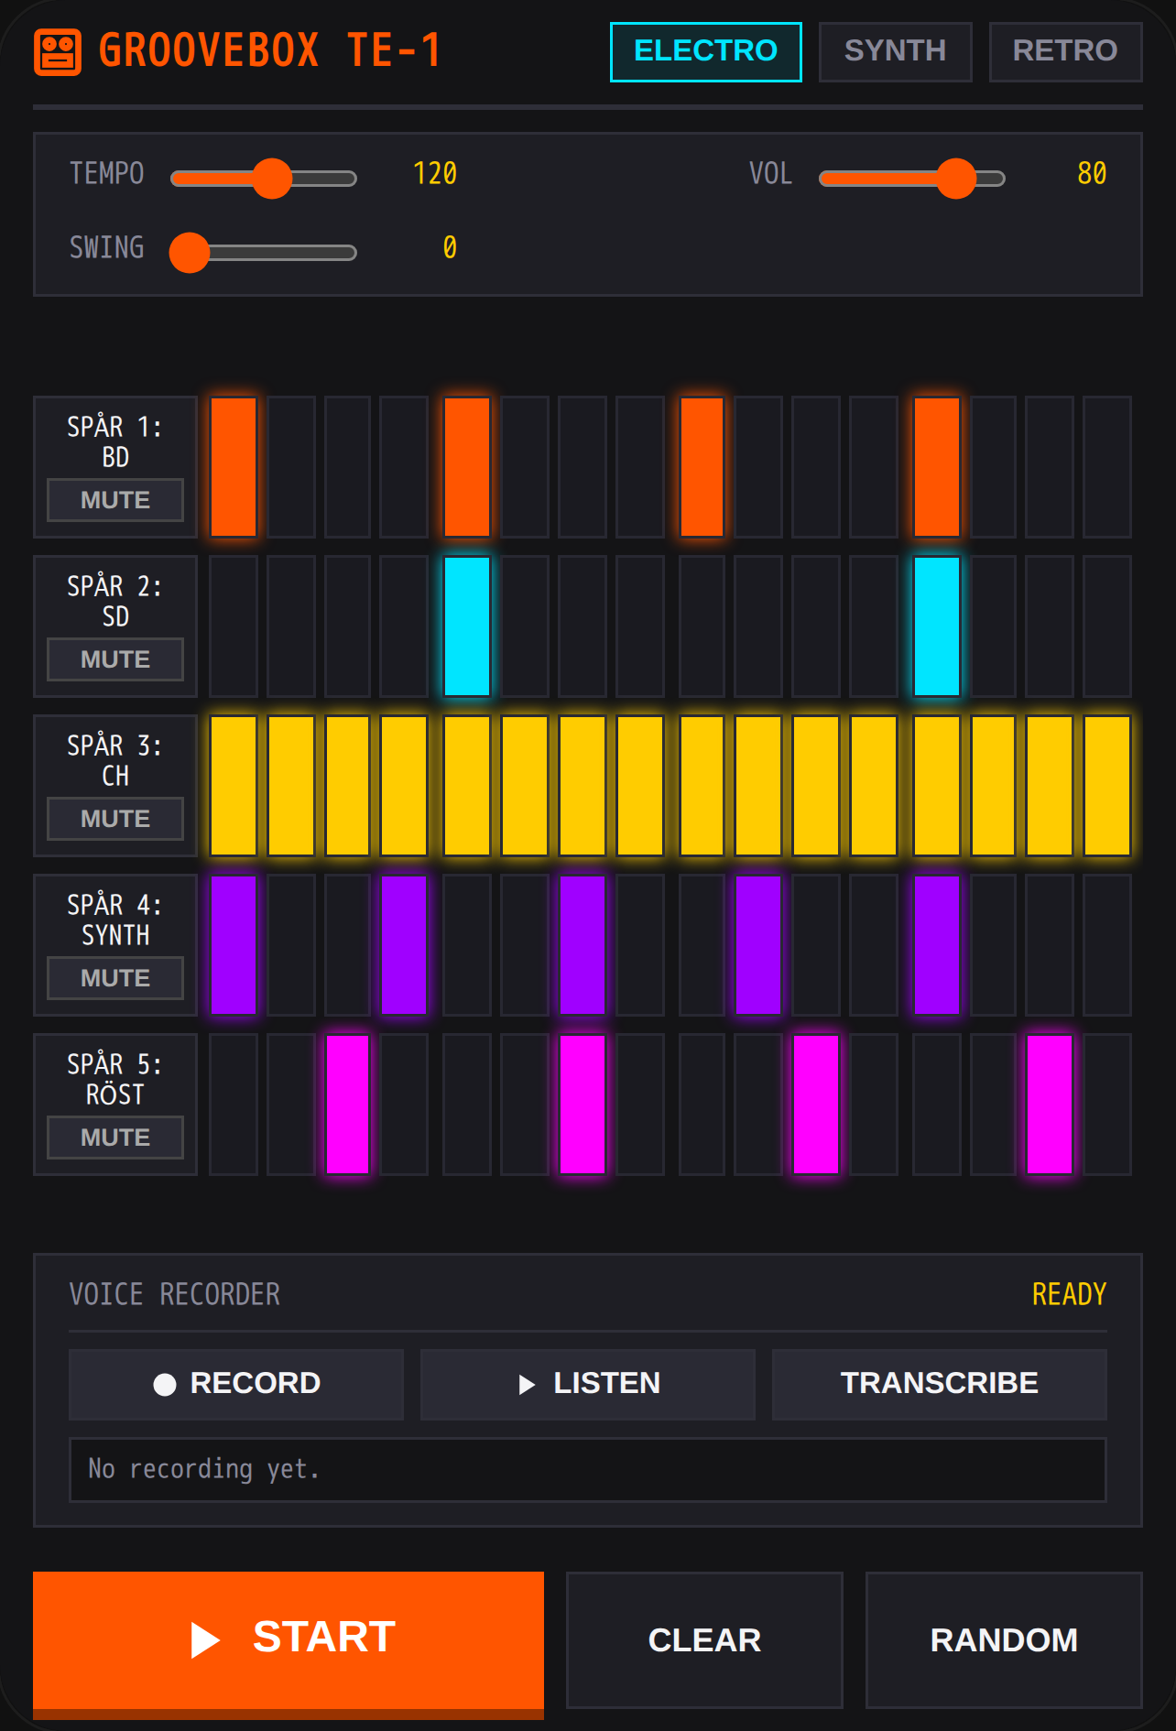Play back recording with LISTEN button

tap(588, 1384)
